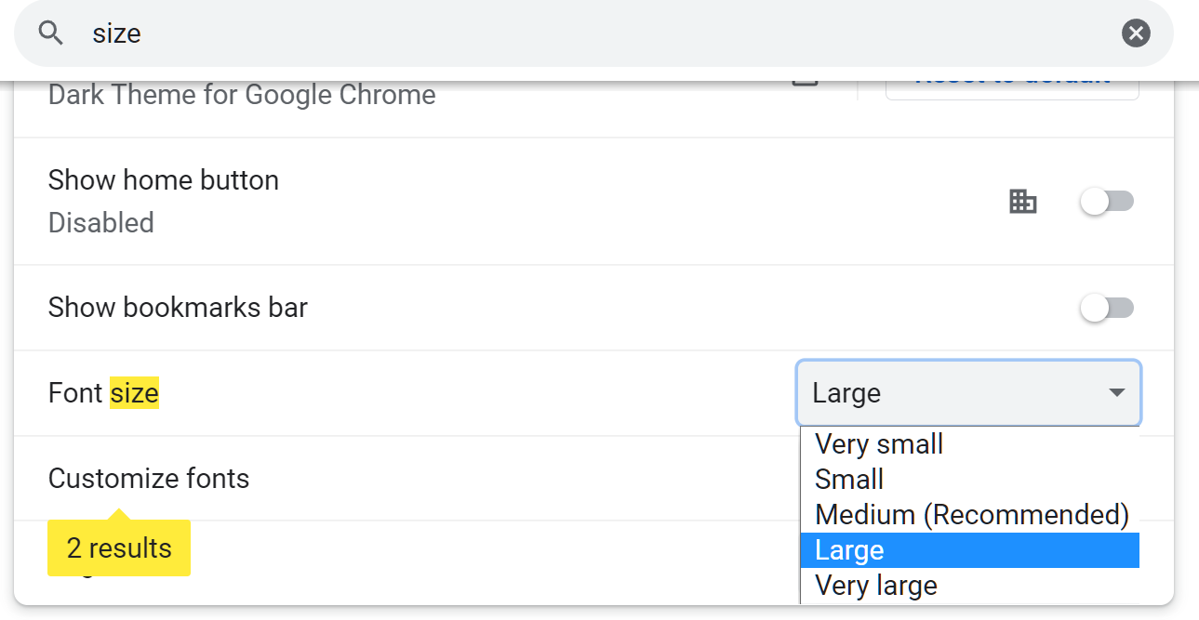This screenshot has width=1199, height=620.
Task: Toggle the Show home button switch
Action: tap(1106, 201)
